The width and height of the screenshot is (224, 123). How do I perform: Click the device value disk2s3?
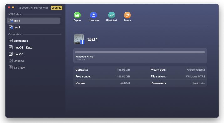[x=125, y=83]
